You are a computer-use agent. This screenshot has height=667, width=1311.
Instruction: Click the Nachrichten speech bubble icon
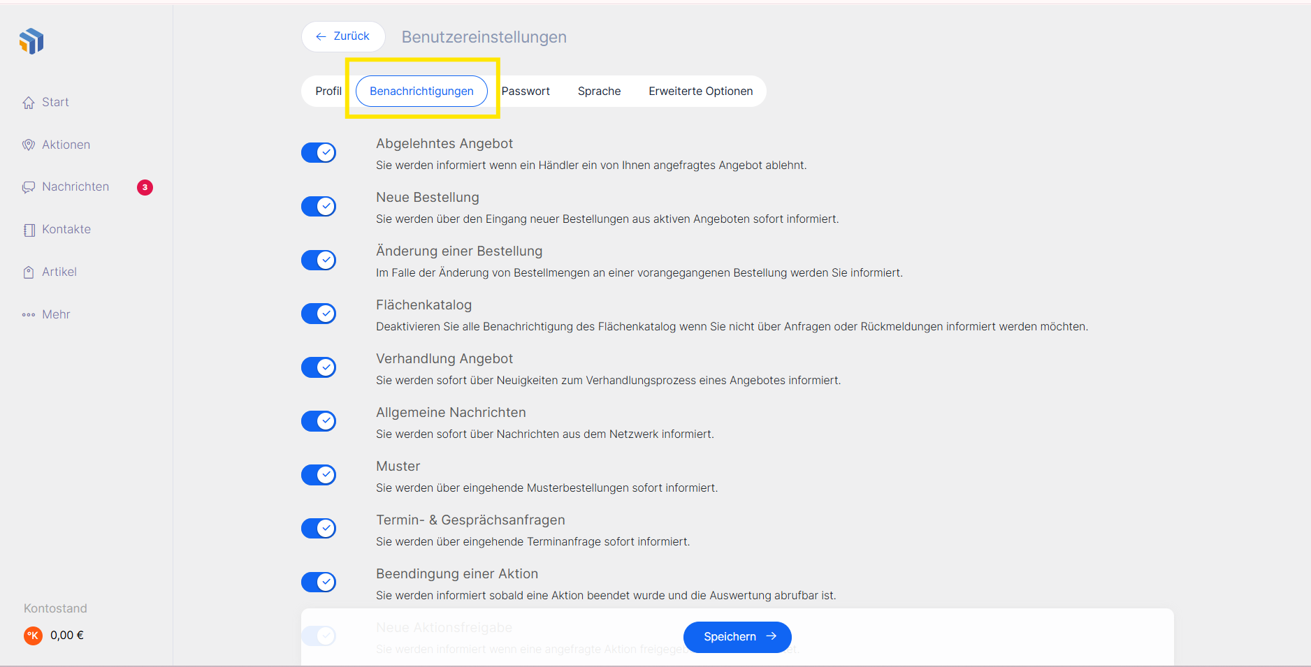(x=29, y=187)
